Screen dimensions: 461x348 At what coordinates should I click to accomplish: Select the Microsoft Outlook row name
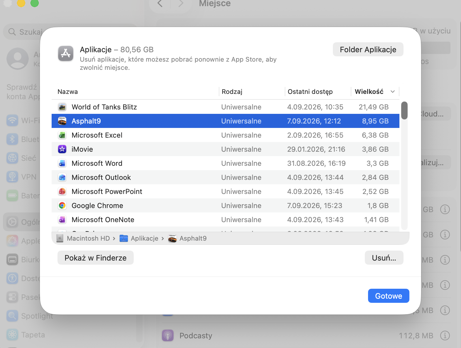(x=101, y=178)
